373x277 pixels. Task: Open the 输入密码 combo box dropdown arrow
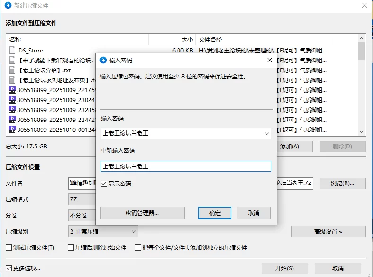click(267, 133)
